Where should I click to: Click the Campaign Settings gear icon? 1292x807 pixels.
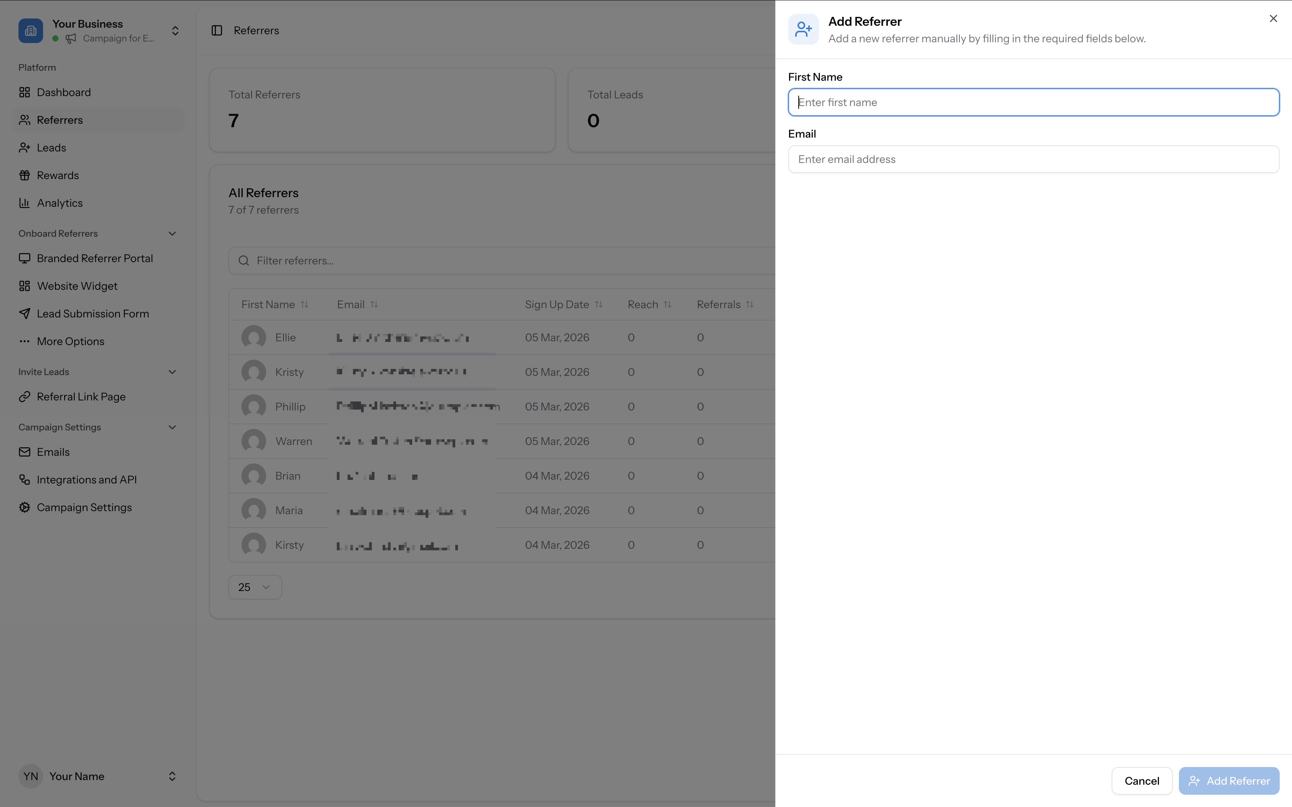25,507
